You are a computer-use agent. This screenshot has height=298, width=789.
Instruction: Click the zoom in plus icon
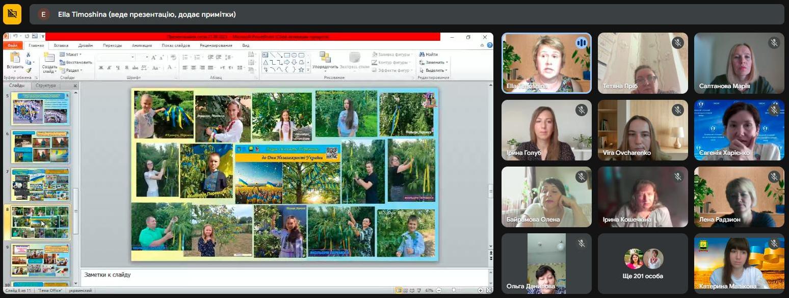click(x=480, y=290)
